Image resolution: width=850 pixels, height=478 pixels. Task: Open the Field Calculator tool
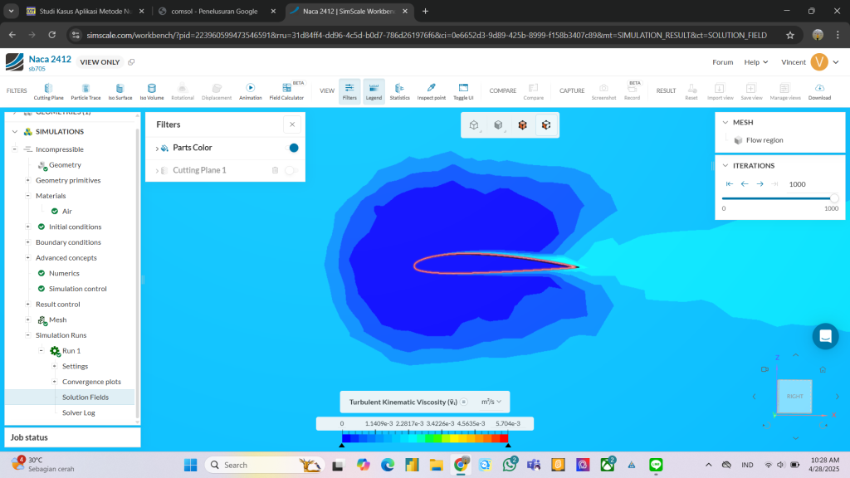click(286, 90)
